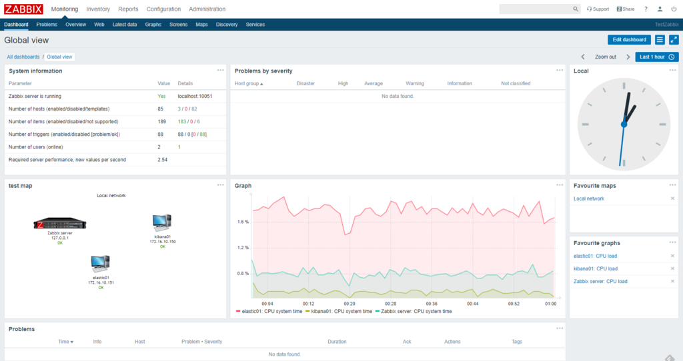This screenshot has width=683, height=361.
Task: Open the Reports menu
Action: point(128,9)
